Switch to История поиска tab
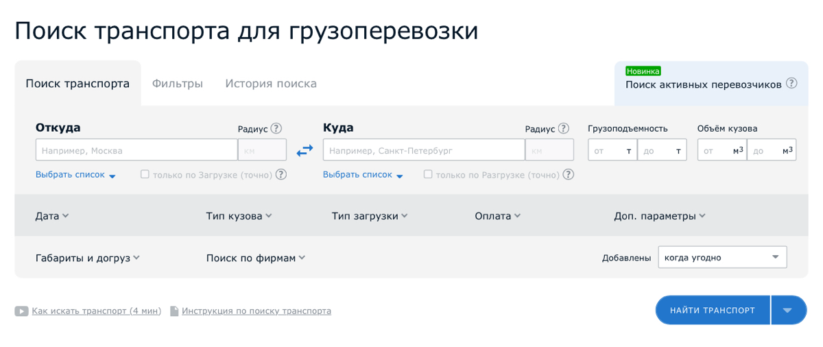The width and height of the screenshot is (823, 347). click(x=271, y=84)
